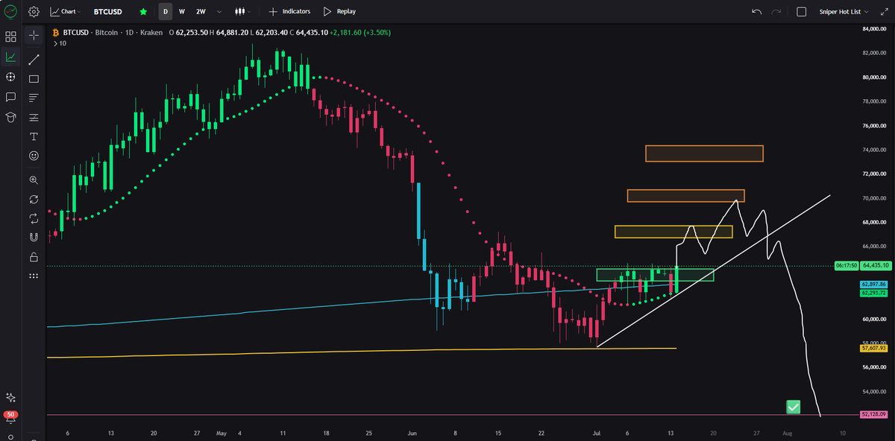This screenshot has width=895, height=441.
Task: Click the blue price label 62,897.86
Action: click(x=874, y=285)
